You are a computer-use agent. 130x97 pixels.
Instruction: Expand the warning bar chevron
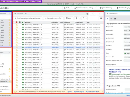coord(103,92)
